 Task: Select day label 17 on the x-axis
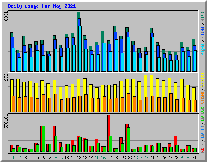(109, 158)
